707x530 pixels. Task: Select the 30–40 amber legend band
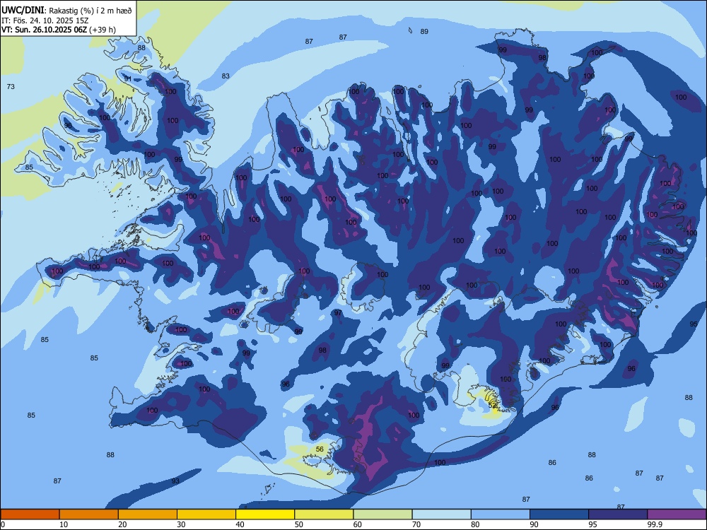point(206,514)
